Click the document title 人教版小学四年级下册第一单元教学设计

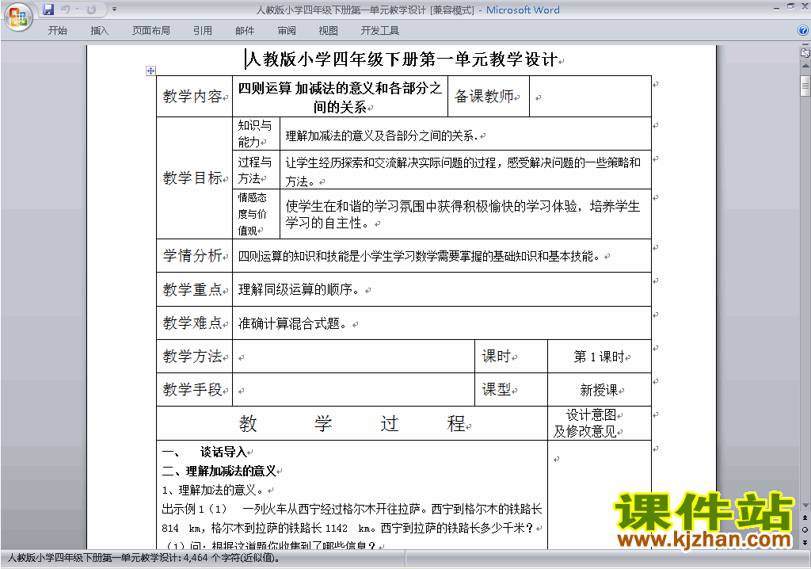(x=402, y=59)
